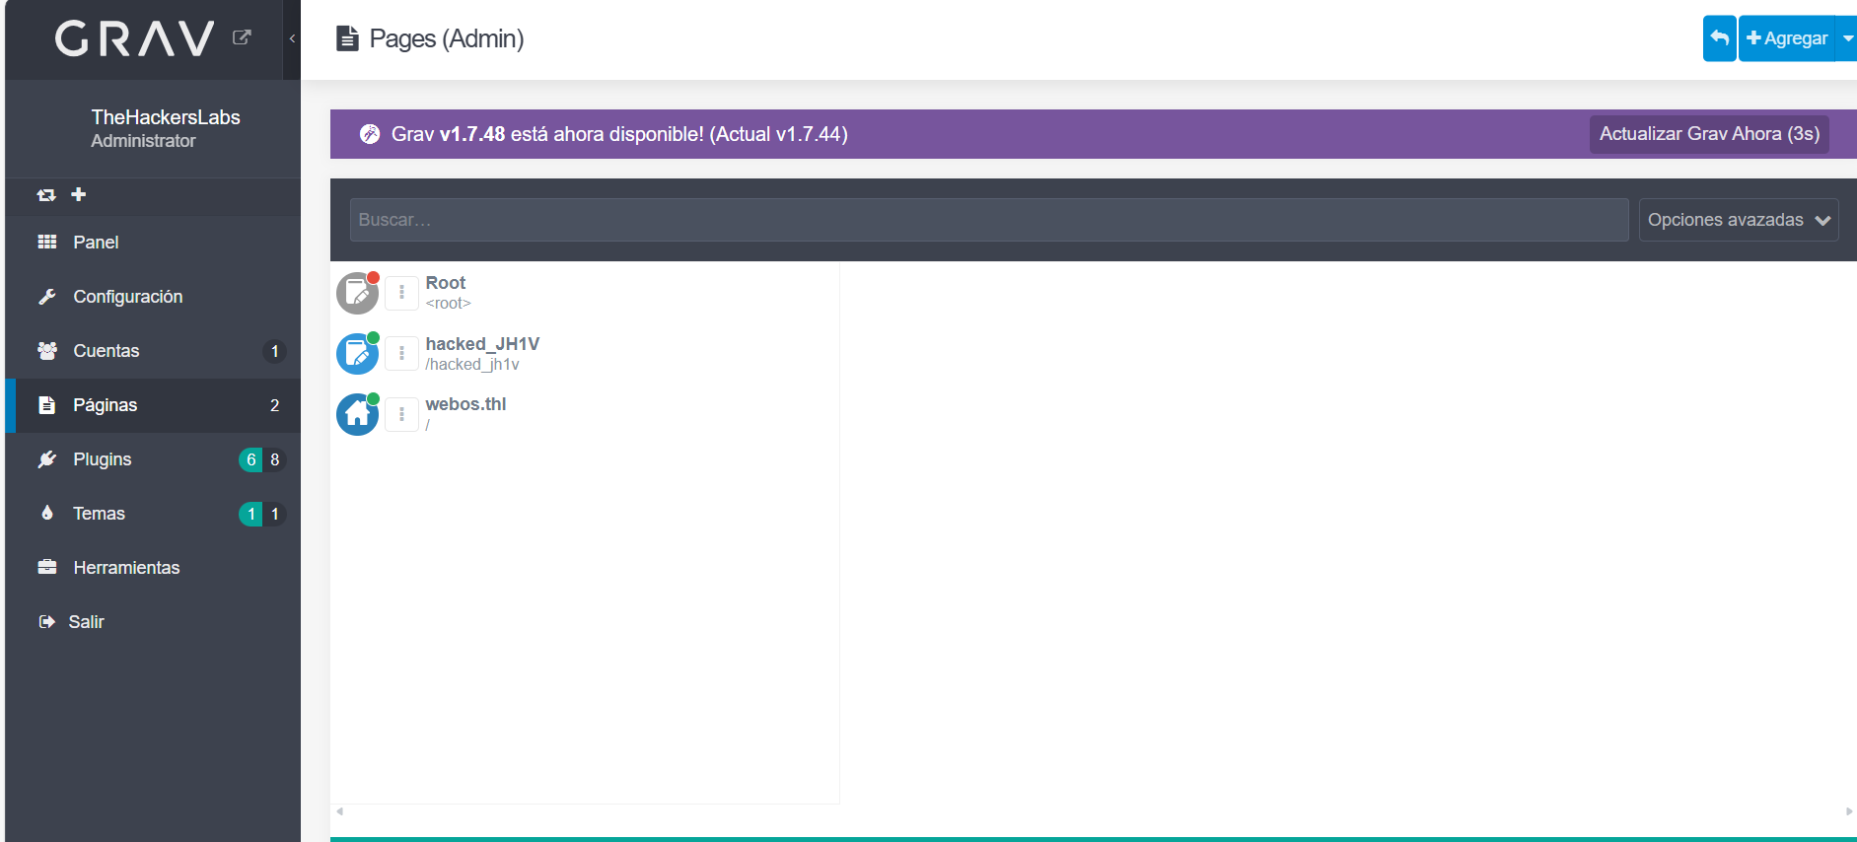Image resolution: width=1857 pixels, height=842 pixels.
Task: Click the Plugins plug icon
Action: click(x=46, y=458)
